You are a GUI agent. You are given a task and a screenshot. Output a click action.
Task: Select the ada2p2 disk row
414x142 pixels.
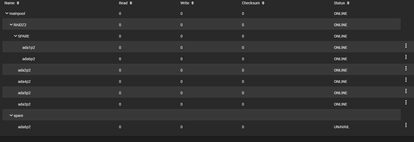201,70
